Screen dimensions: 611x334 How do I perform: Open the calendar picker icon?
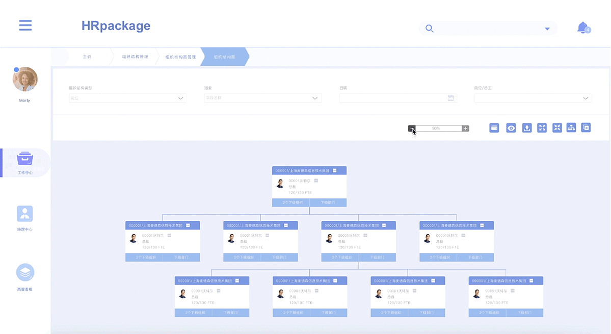click(x=450, y=98)
